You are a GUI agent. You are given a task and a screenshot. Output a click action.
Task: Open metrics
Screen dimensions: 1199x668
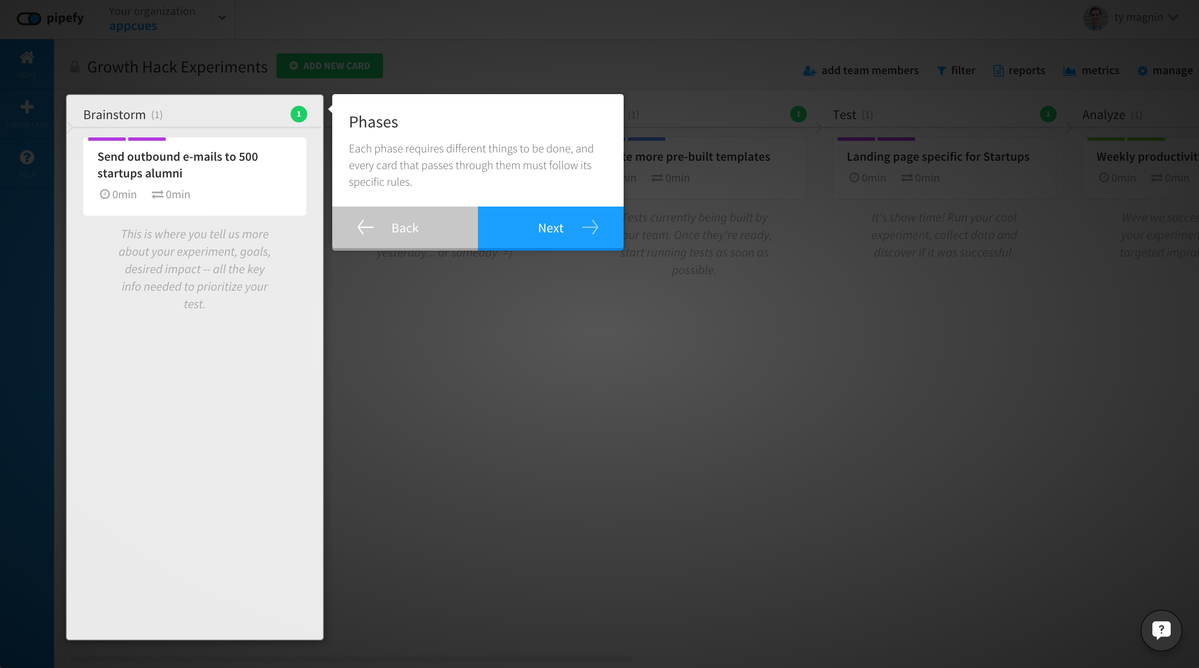[x=1091, y=70]
